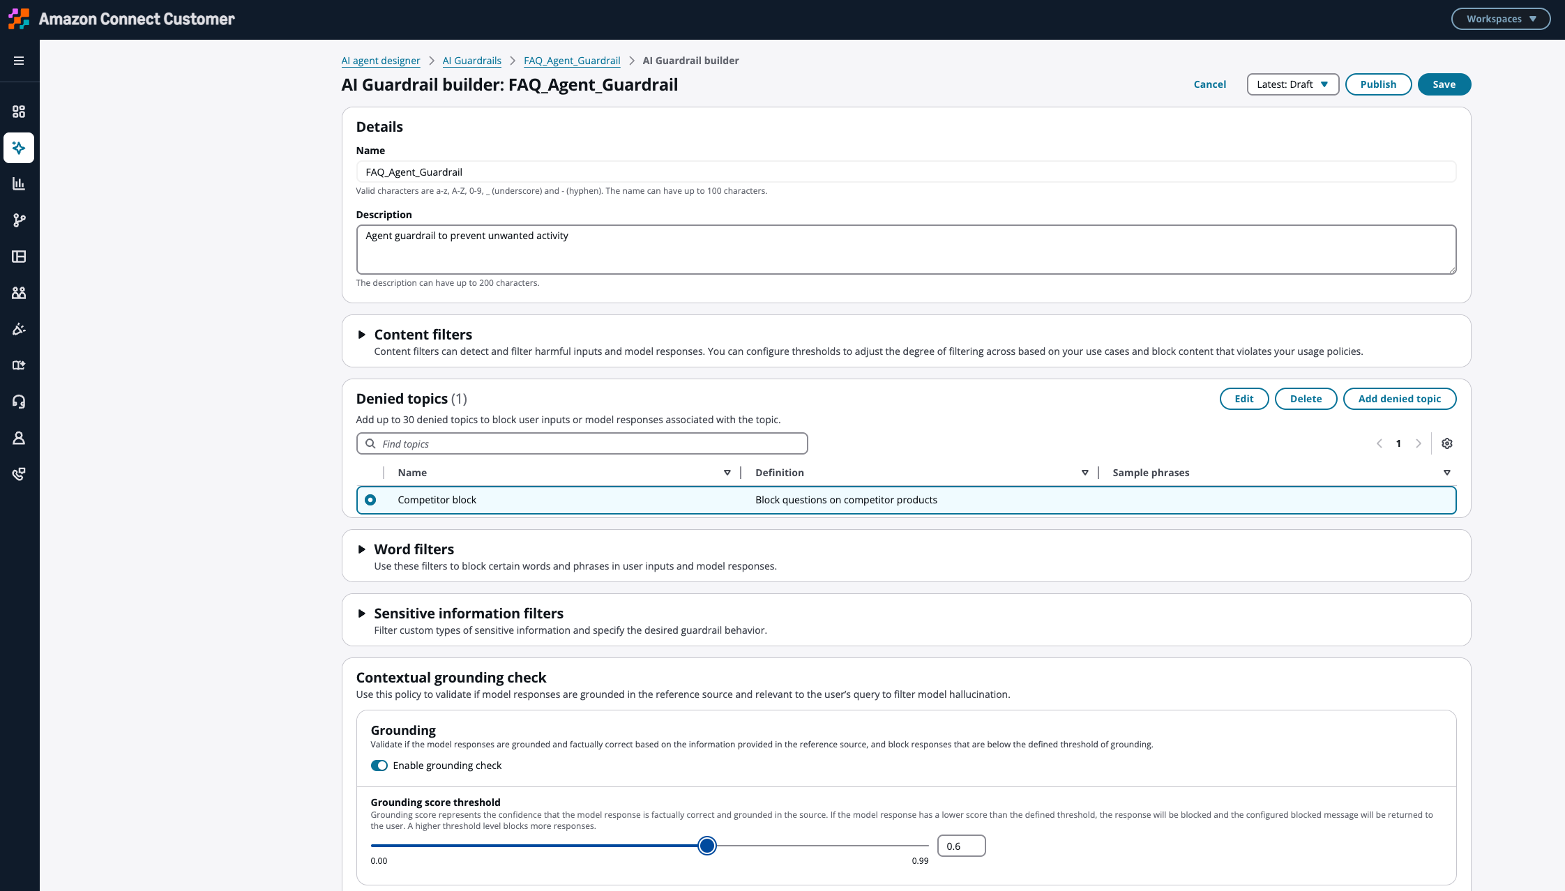
Task: Open the routing flows branch icon
Action: [x=19, y=220]
